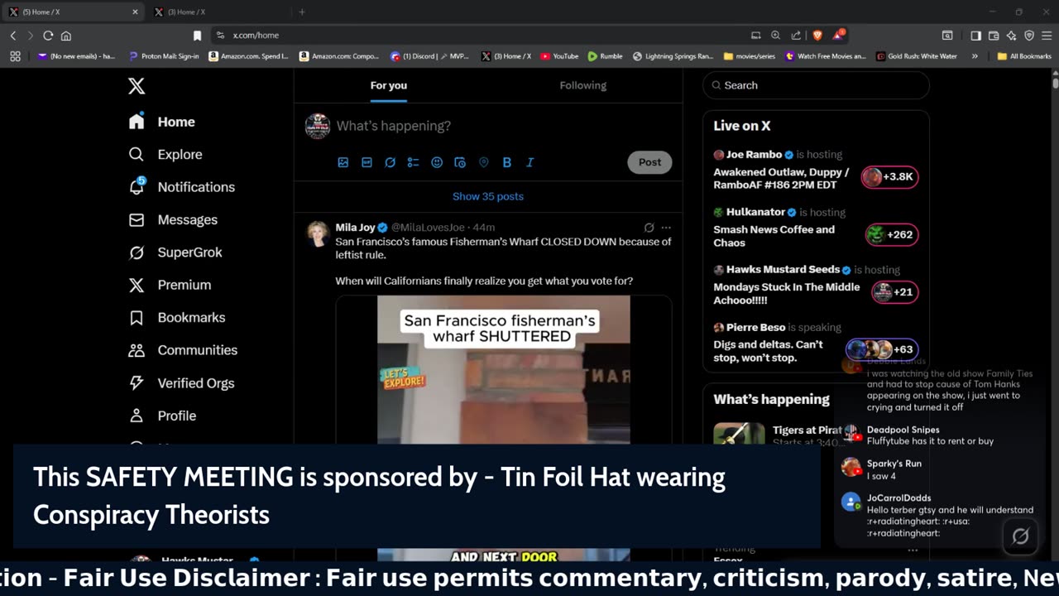Expand the movies/series bookmark folder
This screenshot has width=1059, height=596.
[x=750, y=56]
